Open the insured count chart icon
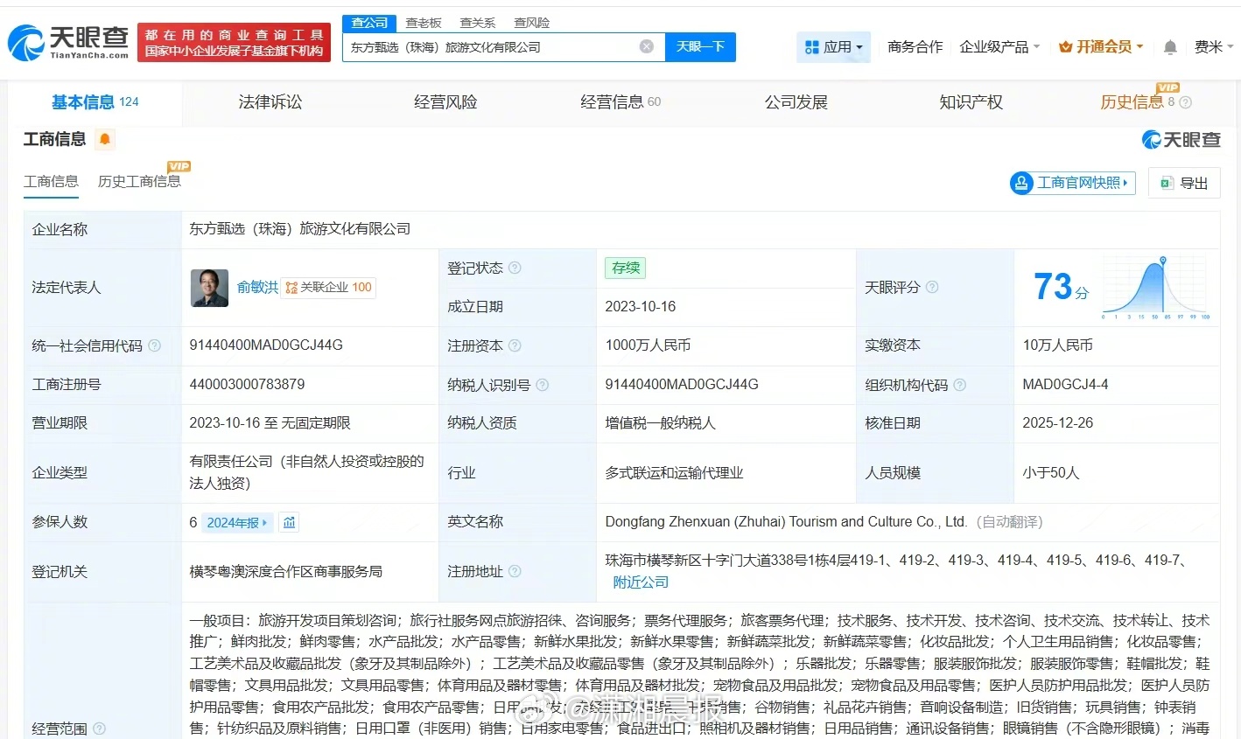The height and width of the screenshot is (739, 1241). coord(289,522)
